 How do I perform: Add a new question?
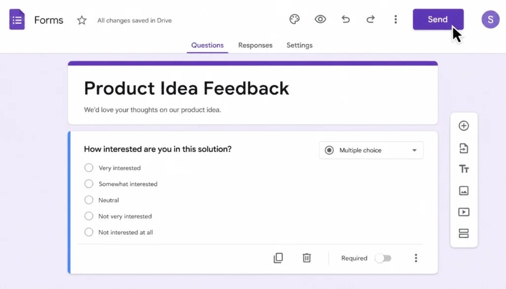(464, 126)
